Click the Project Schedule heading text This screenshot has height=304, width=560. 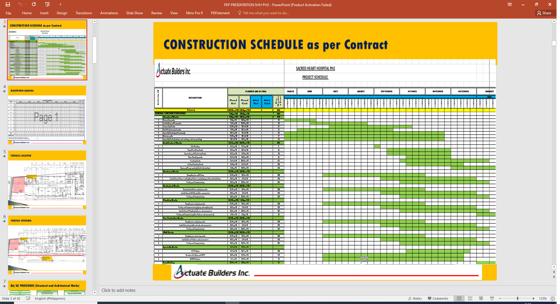coord(315,77)
